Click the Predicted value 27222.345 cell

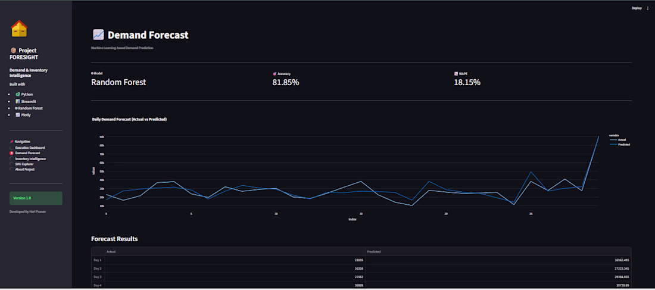(x=498, y=269)
